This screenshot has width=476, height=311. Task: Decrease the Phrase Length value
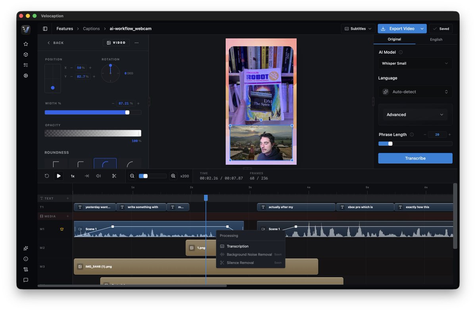(425, 134)
